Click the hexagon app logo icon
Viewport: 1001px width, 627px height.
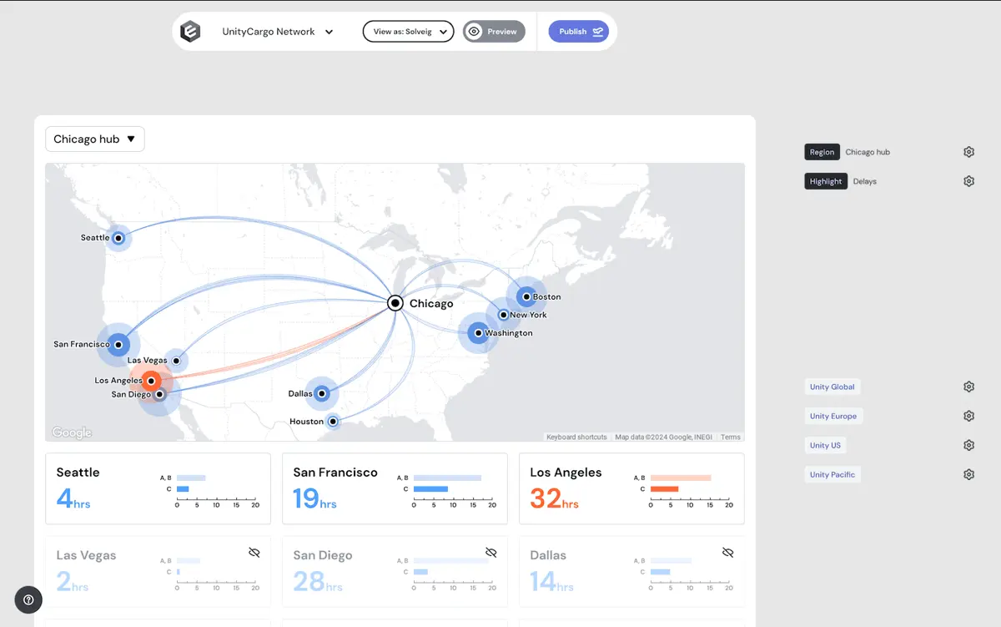click(190, 32)
